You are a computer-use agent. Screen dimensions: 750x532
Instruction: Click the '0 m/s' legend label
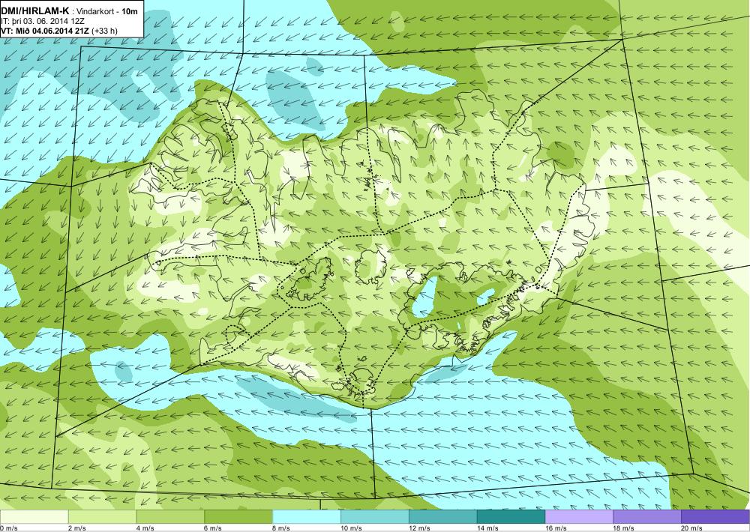pyautogui.click(x=8, y=528)
